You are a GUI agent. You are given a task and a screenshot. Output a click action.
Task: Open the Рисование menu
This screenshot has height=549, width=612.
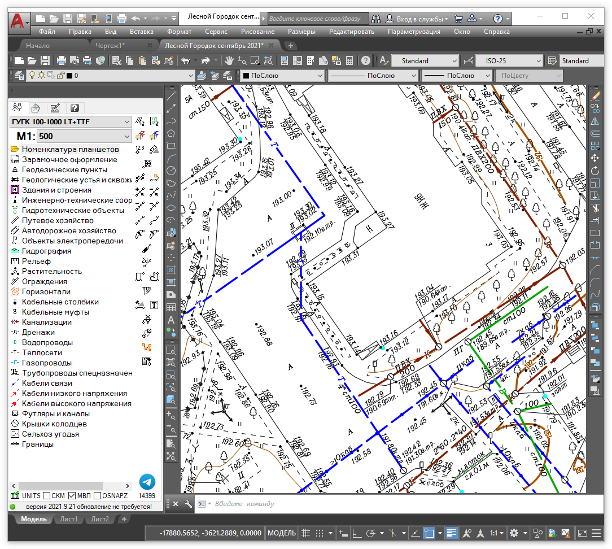point(257,32)
